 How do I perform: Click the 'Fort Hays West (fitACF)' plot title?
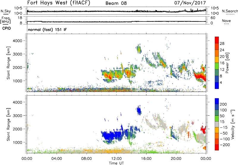coord(59,3)
